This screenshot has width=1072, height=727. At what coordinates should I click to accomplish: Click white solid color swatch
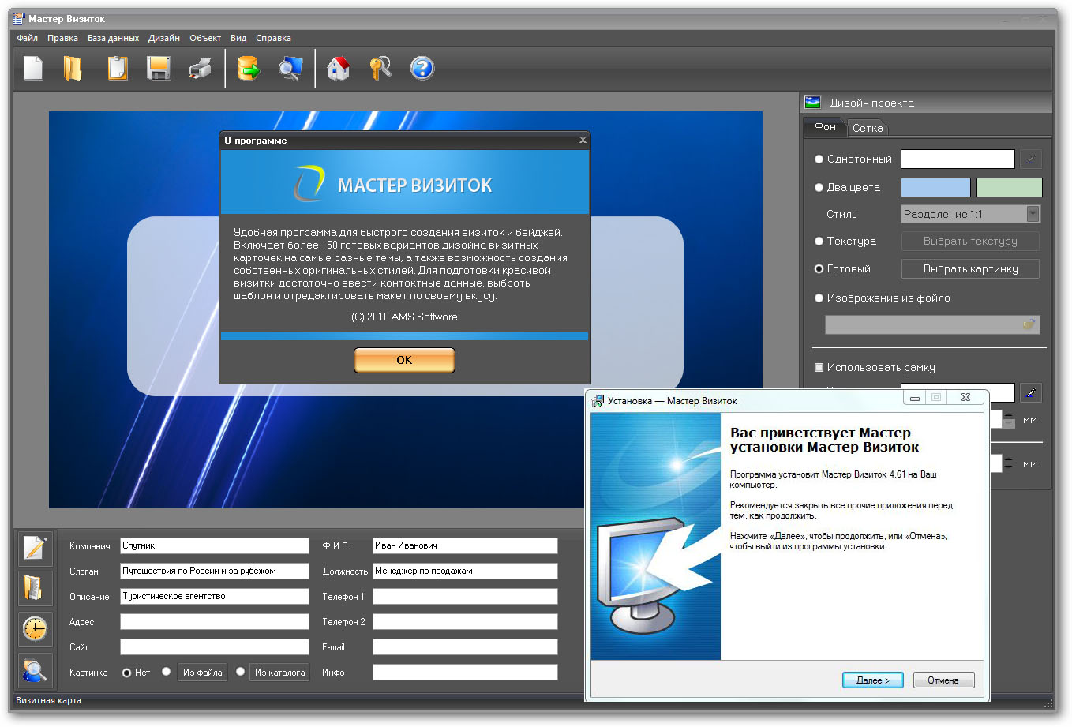(958, 159)
